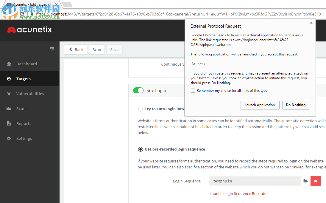Click Launch Application in the dialog
The height and width of the screenshot is (203, 326).
click(260, 105)
